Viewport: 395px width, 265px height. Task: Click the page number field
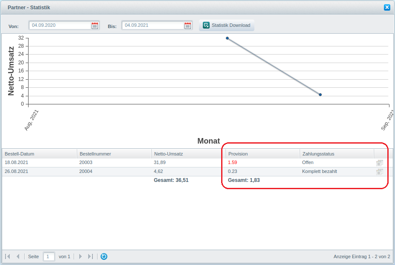point(49,256)
